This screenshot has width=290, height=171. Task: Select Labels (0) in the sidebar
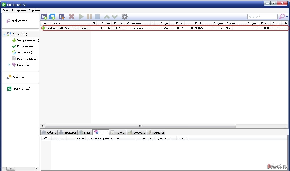click(x=23, y=65)
